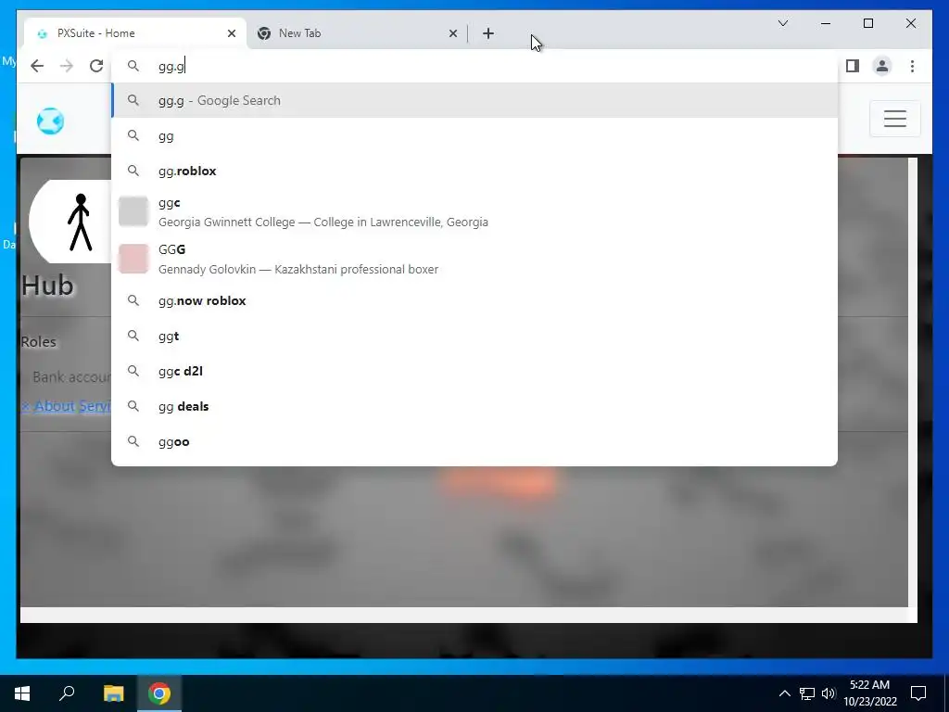949x712 pixels.
Task: Open Windows taskbar search
Action: (67, 693)
